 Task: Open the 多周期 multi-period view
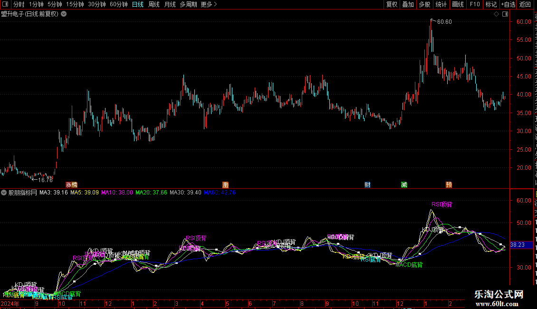(188, 4)
